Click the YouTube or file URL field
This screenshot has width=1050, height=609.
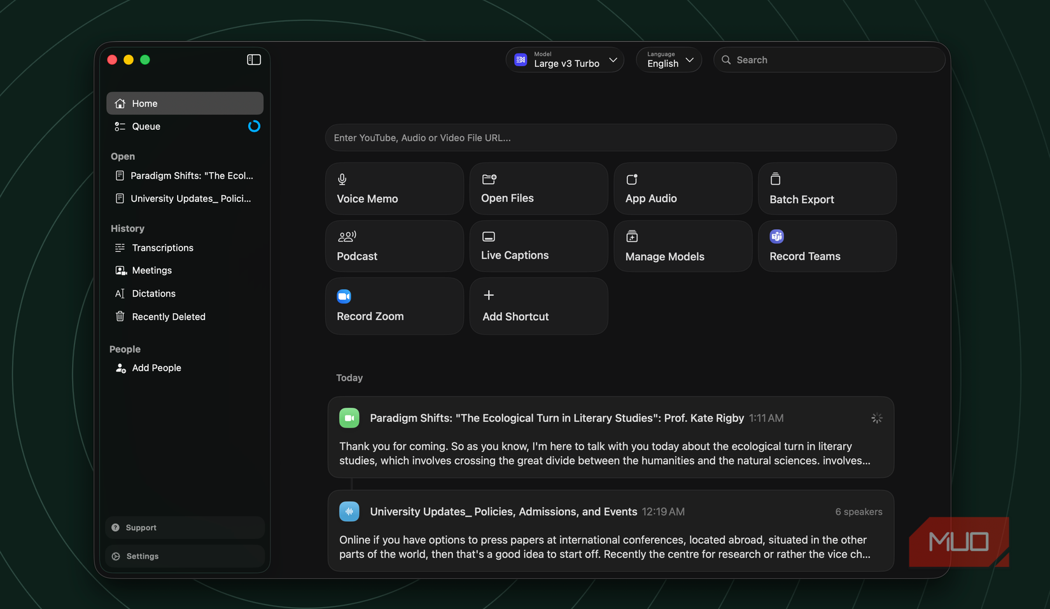(611, 137)
